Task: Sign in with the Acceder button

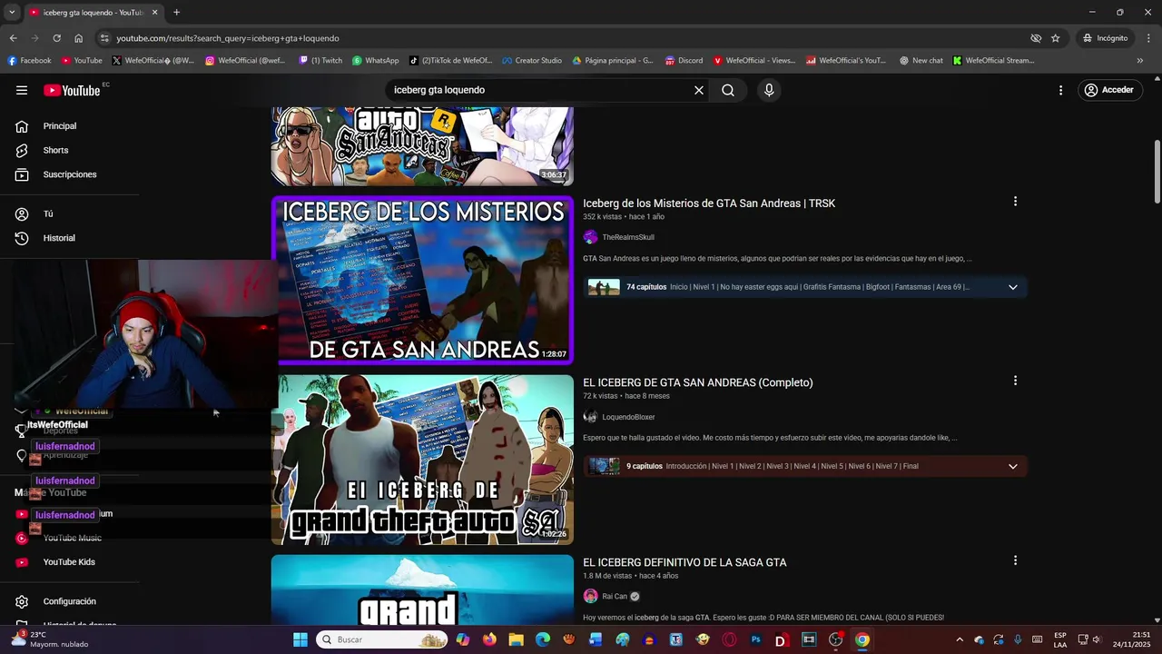Action: pos(1108,90)
